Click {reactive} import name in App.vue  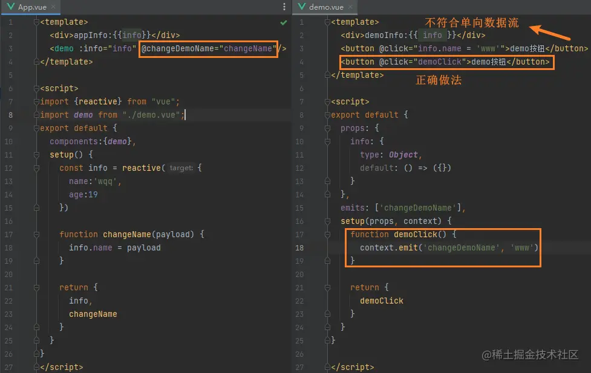(98, 101)
